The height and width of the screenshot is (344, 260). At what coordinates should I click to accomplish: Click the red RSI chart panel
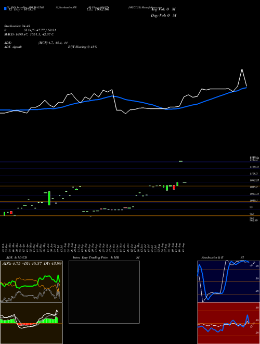[228, 323]
